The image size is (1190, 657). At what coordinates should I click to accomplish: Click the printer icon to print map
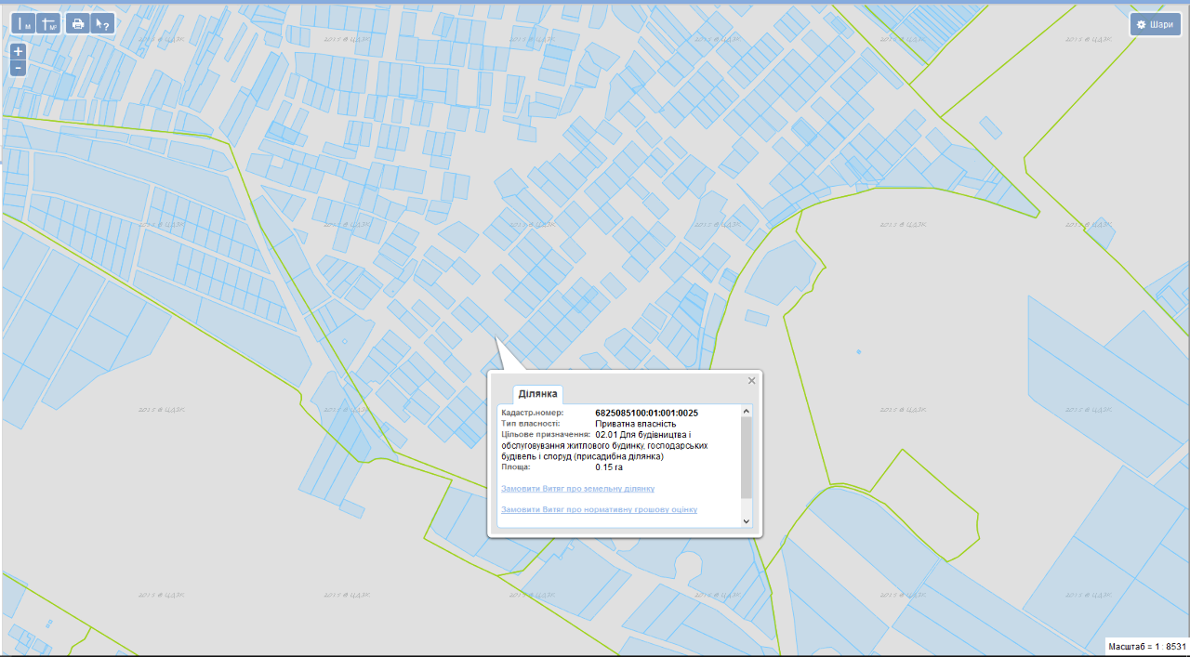(77, 24)
